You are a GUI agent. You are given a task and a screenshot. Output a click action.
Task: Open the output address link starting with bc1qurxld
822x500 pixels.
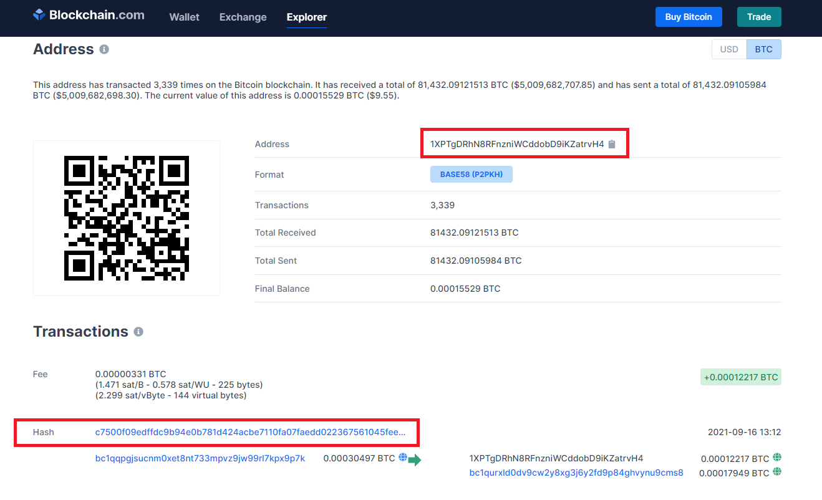576,473
